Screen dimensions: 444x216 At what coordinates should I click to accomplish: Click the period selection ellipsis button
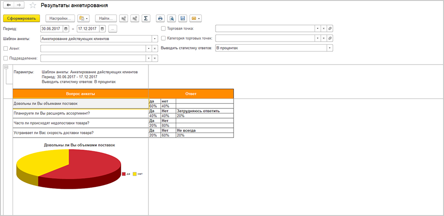click(x=112, y=29)
